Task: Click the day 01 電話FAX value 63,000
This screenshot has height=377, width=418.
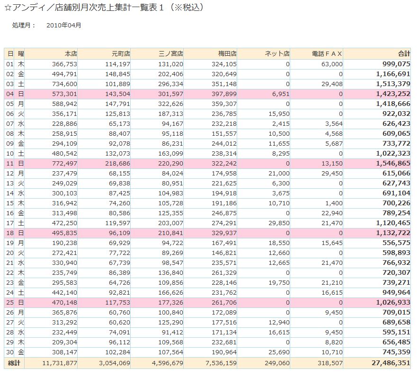Action: (331, 64)
